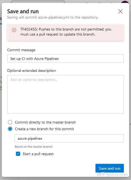This screenshot has width=131, height=180.
Task: Click 'Start a pull request' label text
Action: click(38, 154)
